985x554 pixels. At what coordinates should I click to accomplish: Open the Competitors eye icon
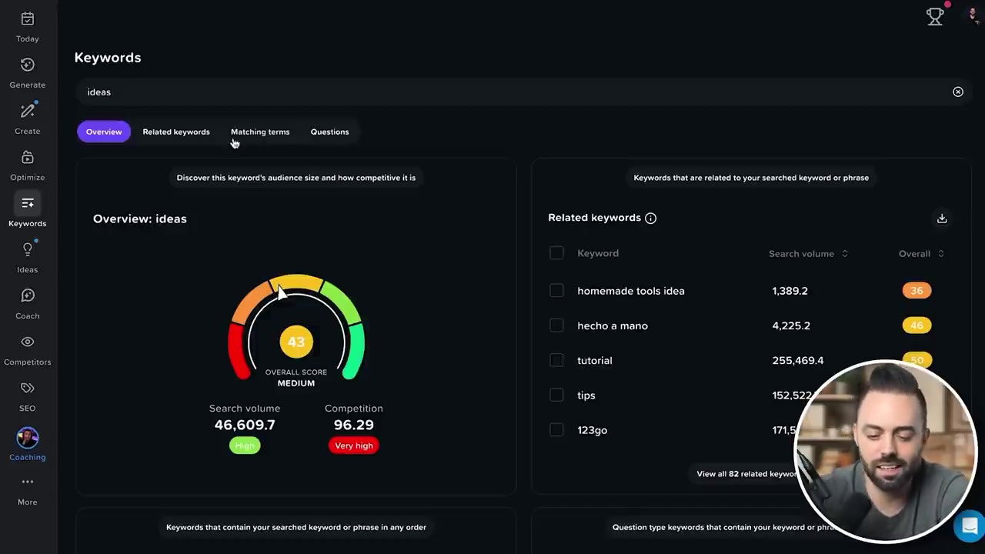27,342
